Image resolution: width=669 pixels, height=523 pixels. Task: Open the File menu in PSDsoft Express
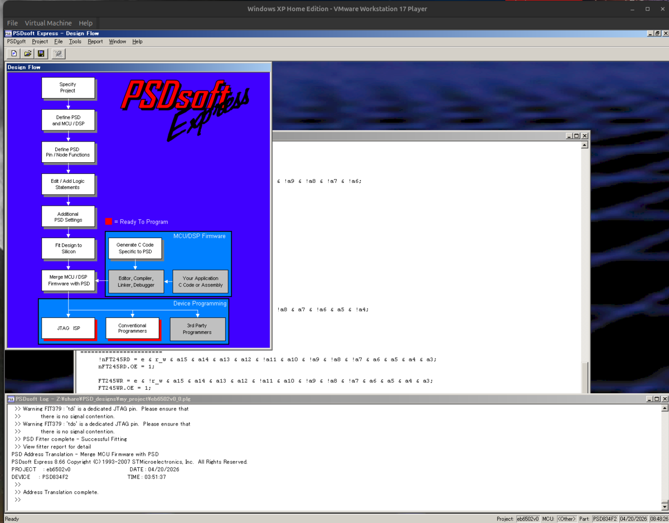59,42
